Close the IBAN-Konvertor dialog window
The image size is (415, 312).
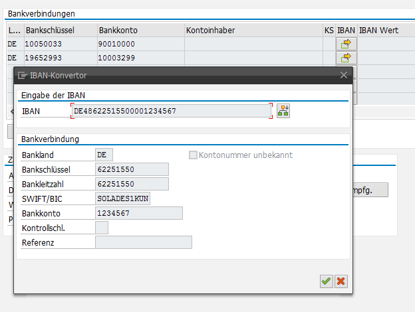tap(343, 76)
